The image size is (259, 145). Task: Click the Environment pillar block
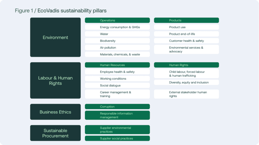55,37
